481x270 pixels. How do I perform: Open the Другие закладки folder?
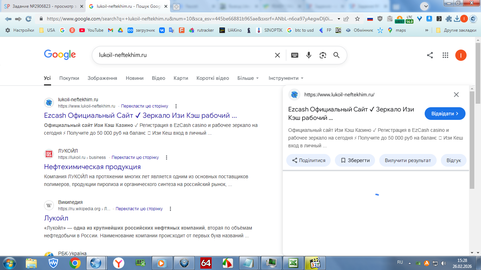coord(456,30)
